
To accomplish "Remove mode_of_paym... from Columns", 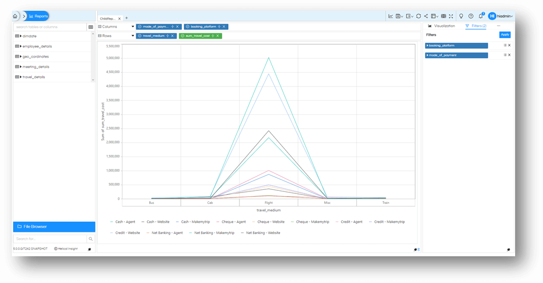I will coord(178,27).
